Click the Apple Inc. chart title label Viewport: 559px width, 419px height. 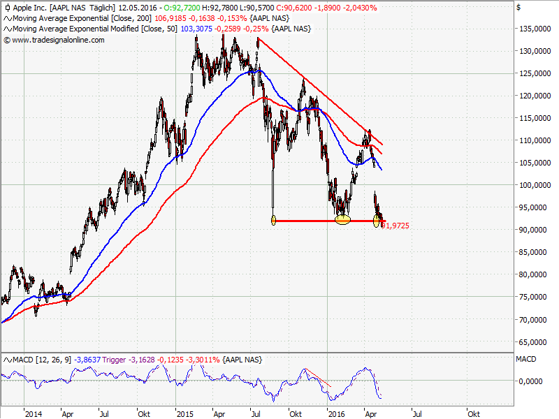(30, 7)
